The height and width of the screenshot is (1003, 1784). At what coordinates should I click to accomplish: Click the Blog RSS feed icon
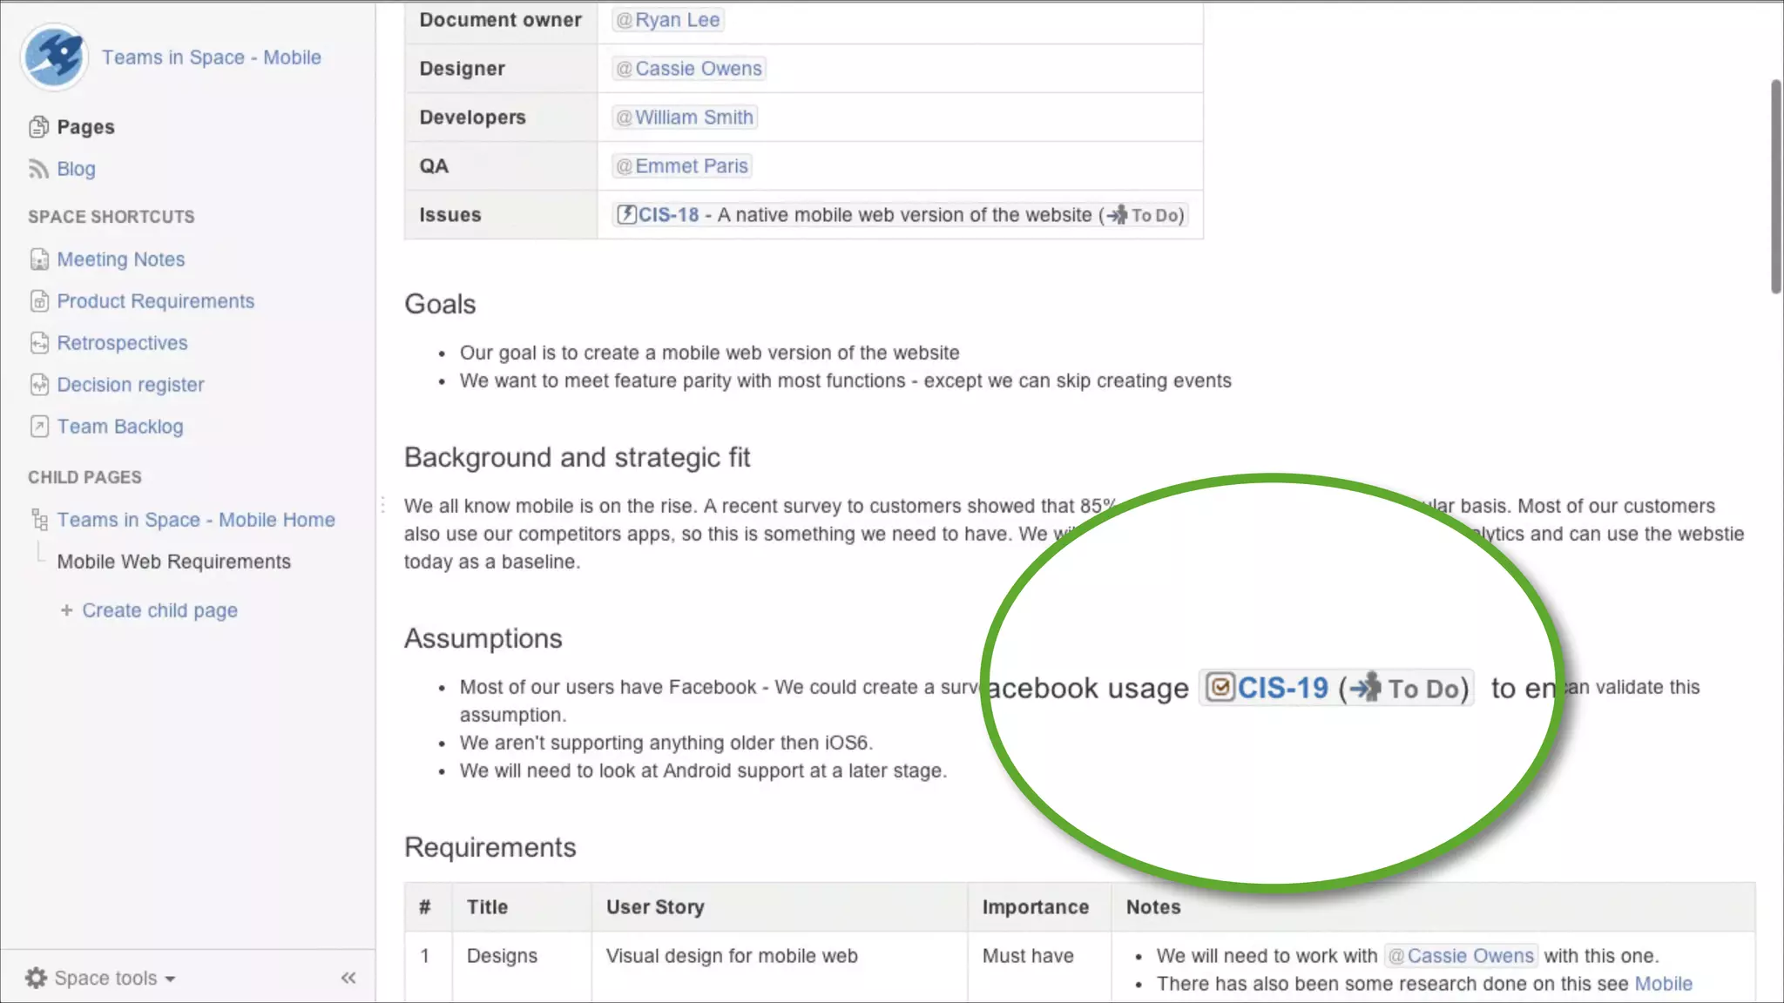[x=38, y=169]
